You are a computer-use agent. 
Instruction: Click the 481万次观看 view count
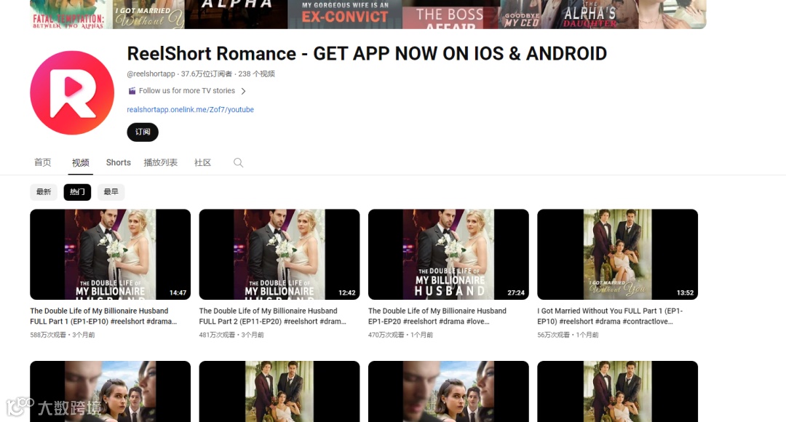(x=217, y=335)
